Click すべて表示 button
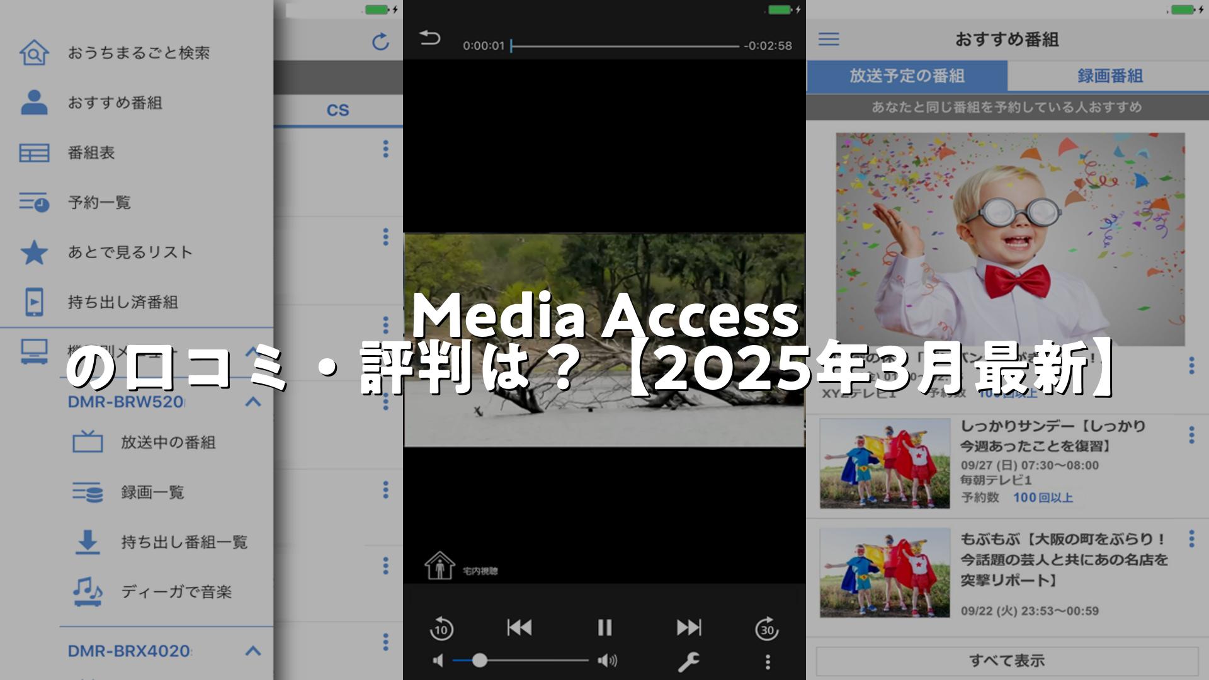 (1007, 660)
